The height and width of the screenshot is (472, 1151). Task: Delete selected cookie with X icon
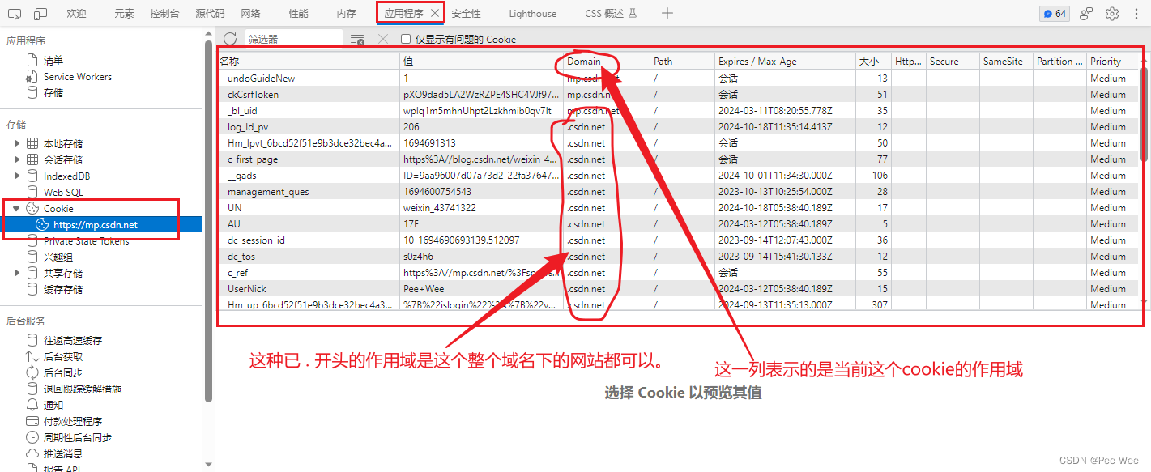[384, 39]
